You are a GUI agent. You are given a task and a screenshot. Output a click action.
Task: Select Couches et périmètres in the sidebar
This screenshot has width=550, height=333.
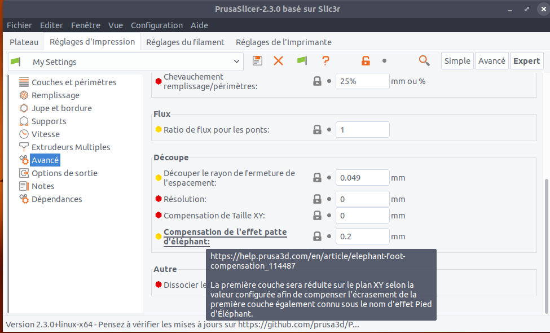tap(74, 82)
